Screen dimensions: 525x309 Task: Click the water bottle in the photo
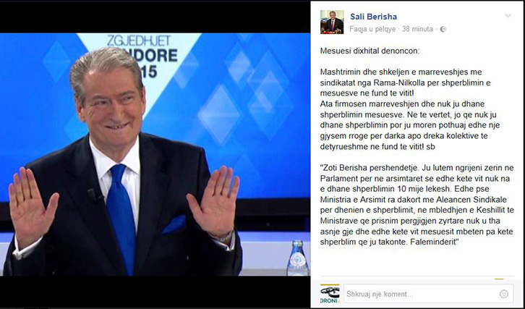[297, 258]
